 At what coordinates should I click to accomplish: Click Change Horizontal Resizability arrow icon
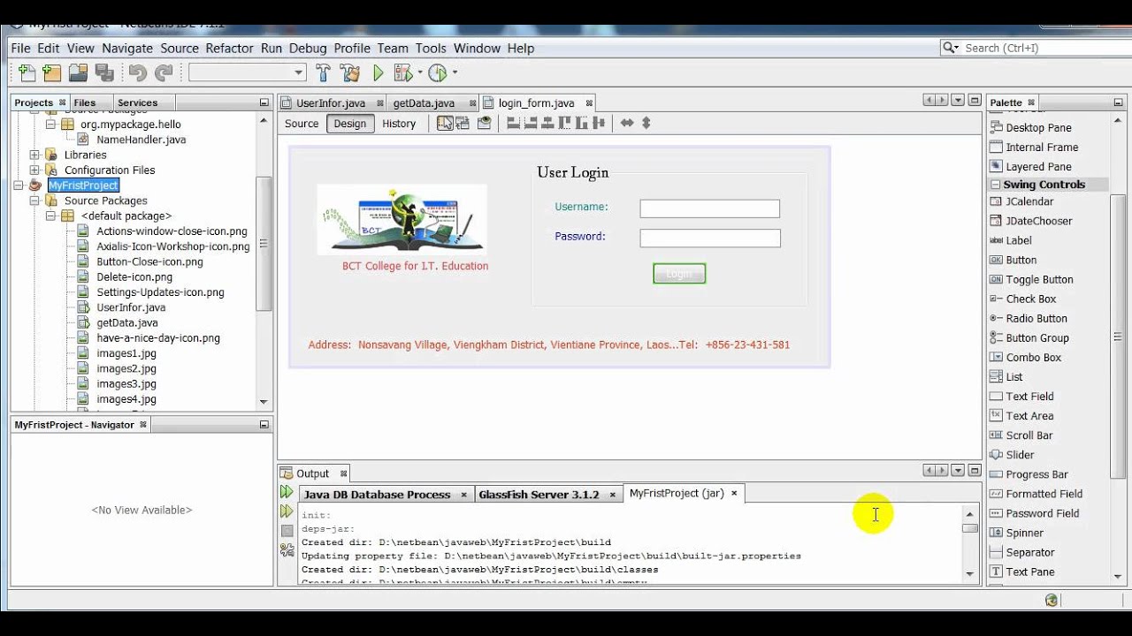tap(627, 124)
